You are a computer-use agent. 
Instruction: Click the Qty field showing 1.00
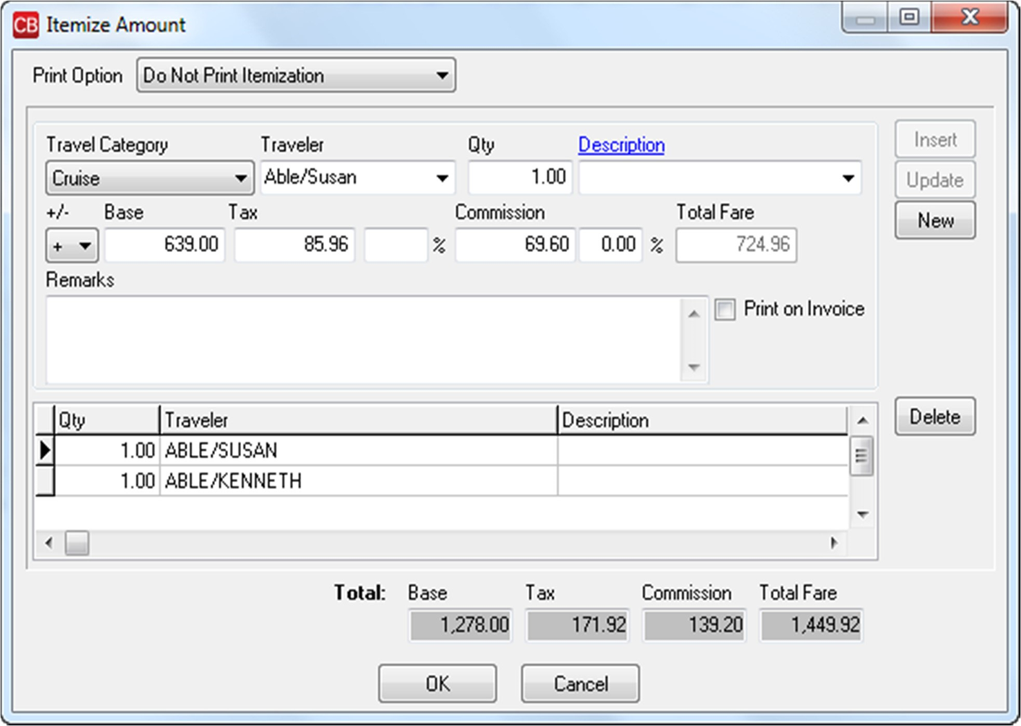point(520,178)
